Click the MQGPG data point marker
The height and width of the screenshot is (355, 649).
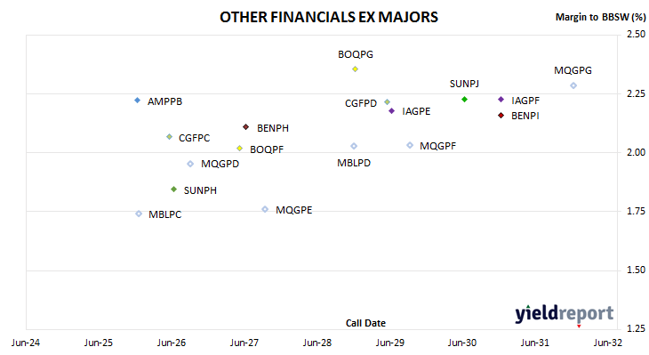tap(573, 85)
